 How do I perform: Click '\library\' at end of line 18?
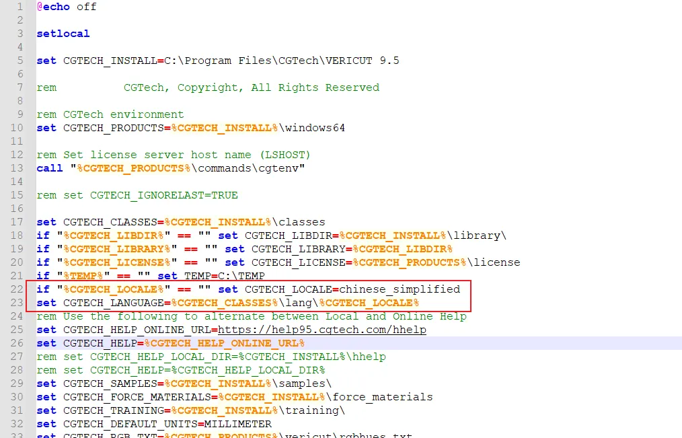(477, 235)
